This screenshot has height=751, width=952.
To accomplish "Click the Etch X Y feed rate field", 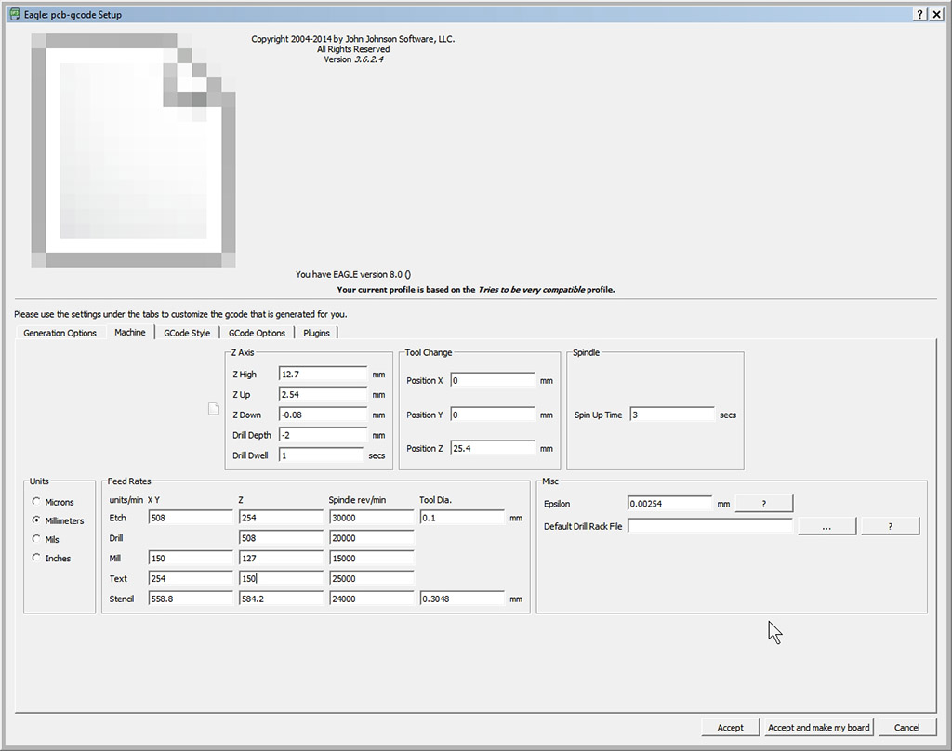I will 191,518.
